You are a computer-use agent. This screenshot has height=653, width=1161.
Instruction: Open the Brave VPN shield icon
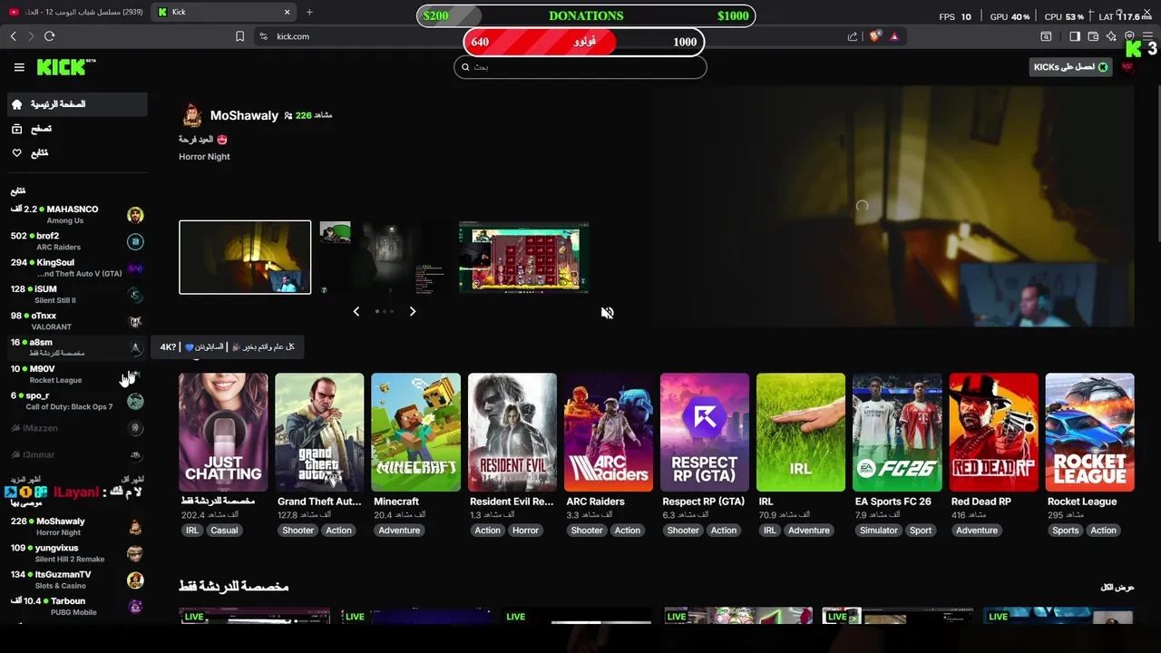1129,36
